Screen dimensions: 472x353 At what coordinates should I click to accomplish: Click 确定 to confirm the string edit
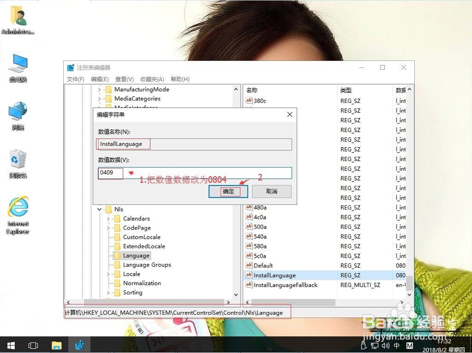click(x=228, y=192)
